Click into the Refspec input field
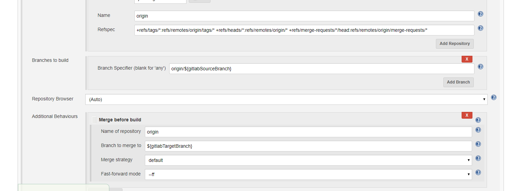Viewport: 532px width, 191px height. tap(304, 30)
